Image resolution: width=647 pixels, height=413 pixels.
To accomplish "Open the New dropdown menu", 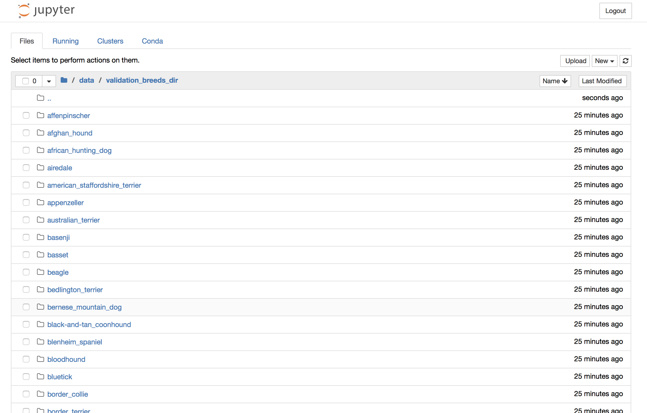I will [x=604, y=61].
